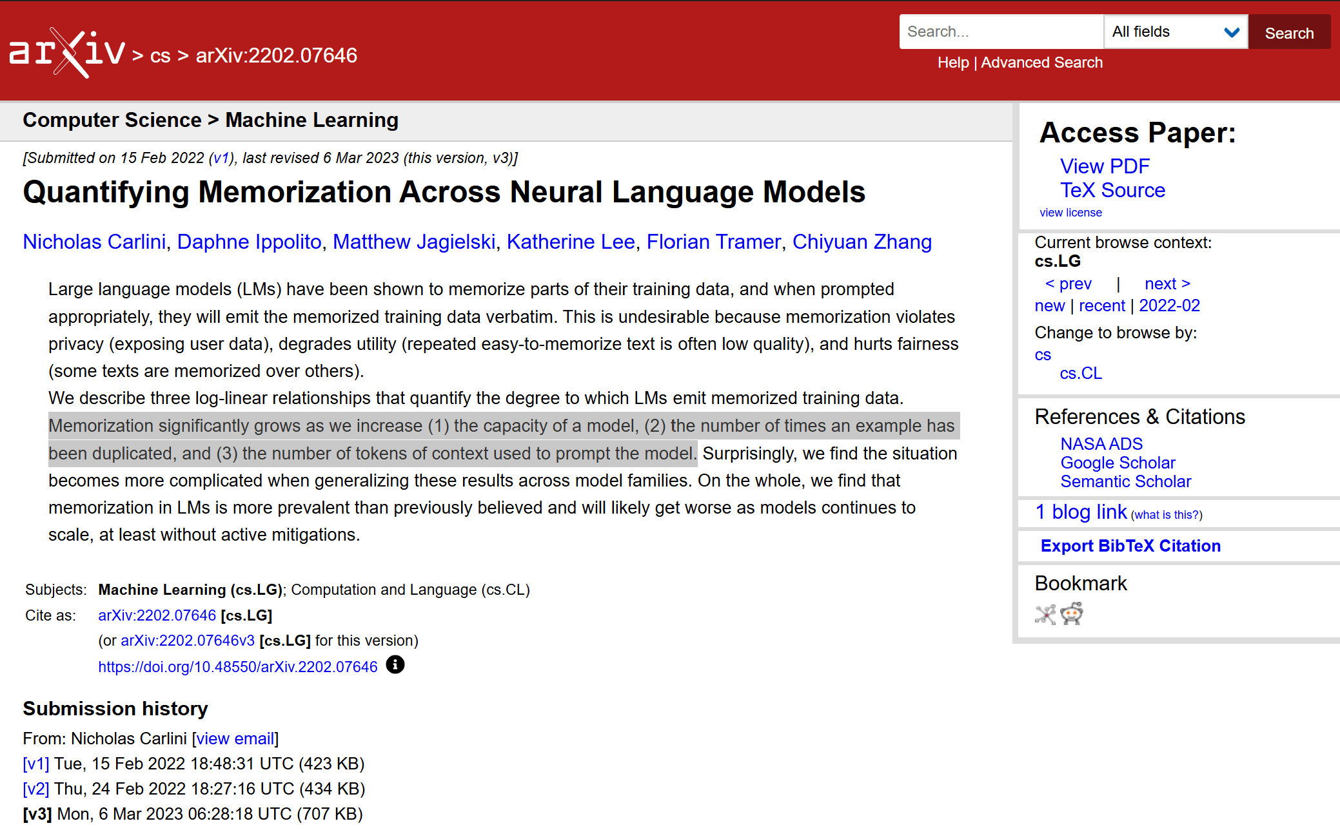Screen dimensions: 1340x830
Task: Open Google Scholar citations link
Action: (1118, 463)
